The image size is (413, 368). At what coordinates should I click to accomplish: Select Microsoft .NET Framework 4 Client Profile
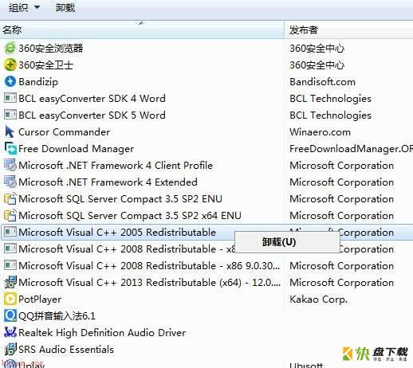(116, 166)
